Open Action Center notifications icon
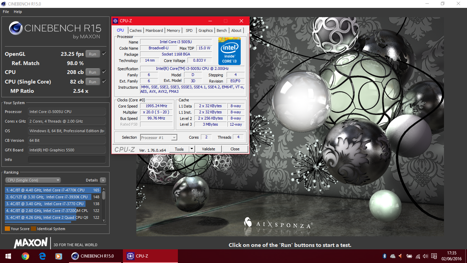 434,256
